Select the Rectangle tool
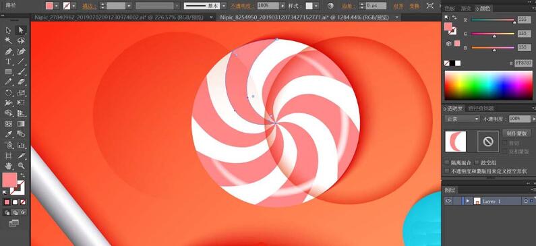The width and height of the screenshot is (536, 246). click(x=8, y=71)
